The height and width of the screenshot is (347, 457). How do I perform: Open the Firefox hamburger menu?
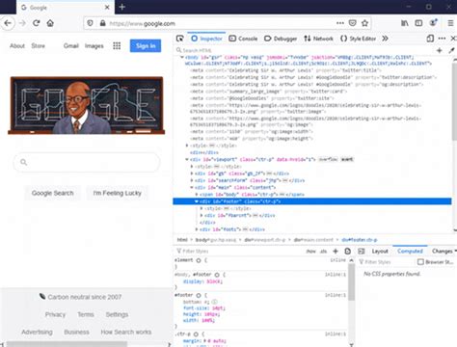[450, 23]
